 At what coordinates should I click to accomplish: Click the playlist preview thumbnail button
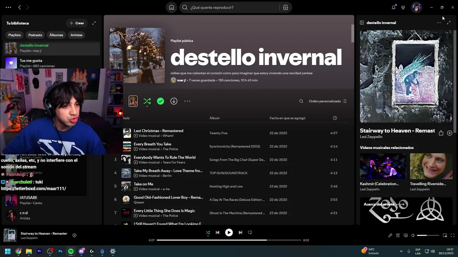tap(133, 101)
